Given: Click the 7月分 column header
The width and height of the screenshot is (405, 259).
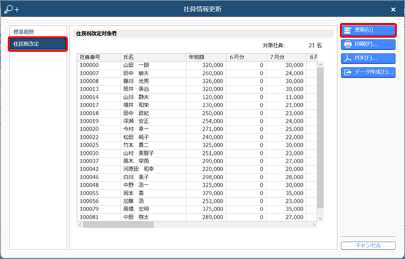Looking at the screenshot, I should tap(286, 57).
